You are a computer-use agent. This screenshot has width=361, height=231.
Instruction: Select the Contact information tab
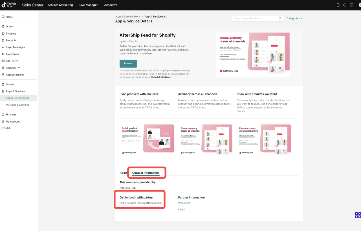[146, 173]
